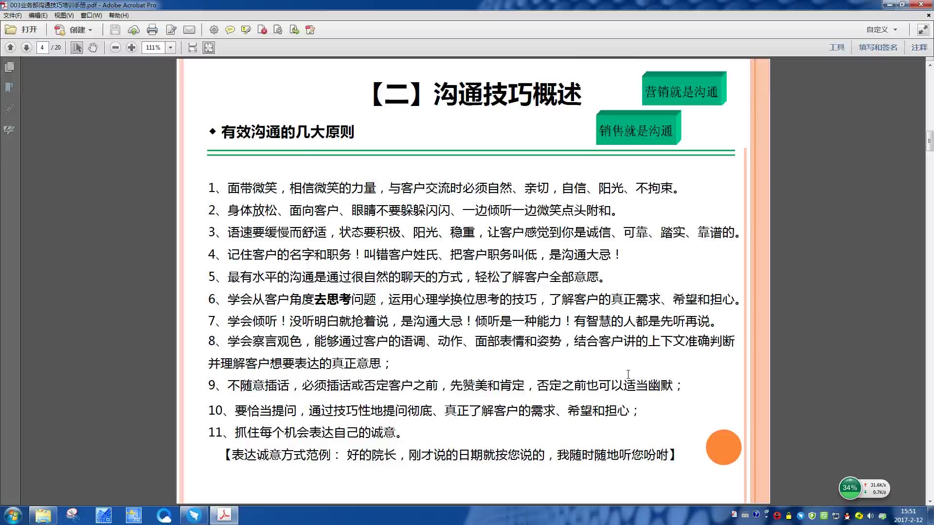The image size is (934, 525).
Task: Click the page number input field showing 4
Action: 42,48
